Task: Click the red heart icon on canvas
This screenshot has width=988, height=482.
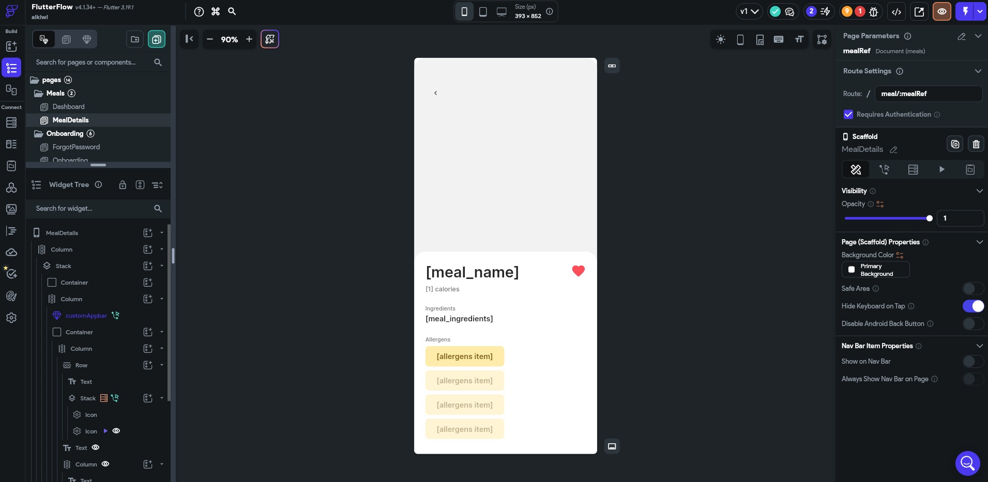Action: pos(578,271)
